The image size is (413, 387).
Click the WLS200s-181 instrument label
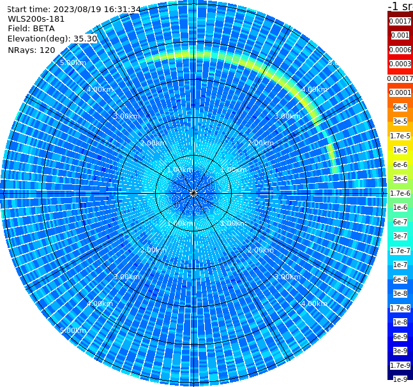pos(36,19)
